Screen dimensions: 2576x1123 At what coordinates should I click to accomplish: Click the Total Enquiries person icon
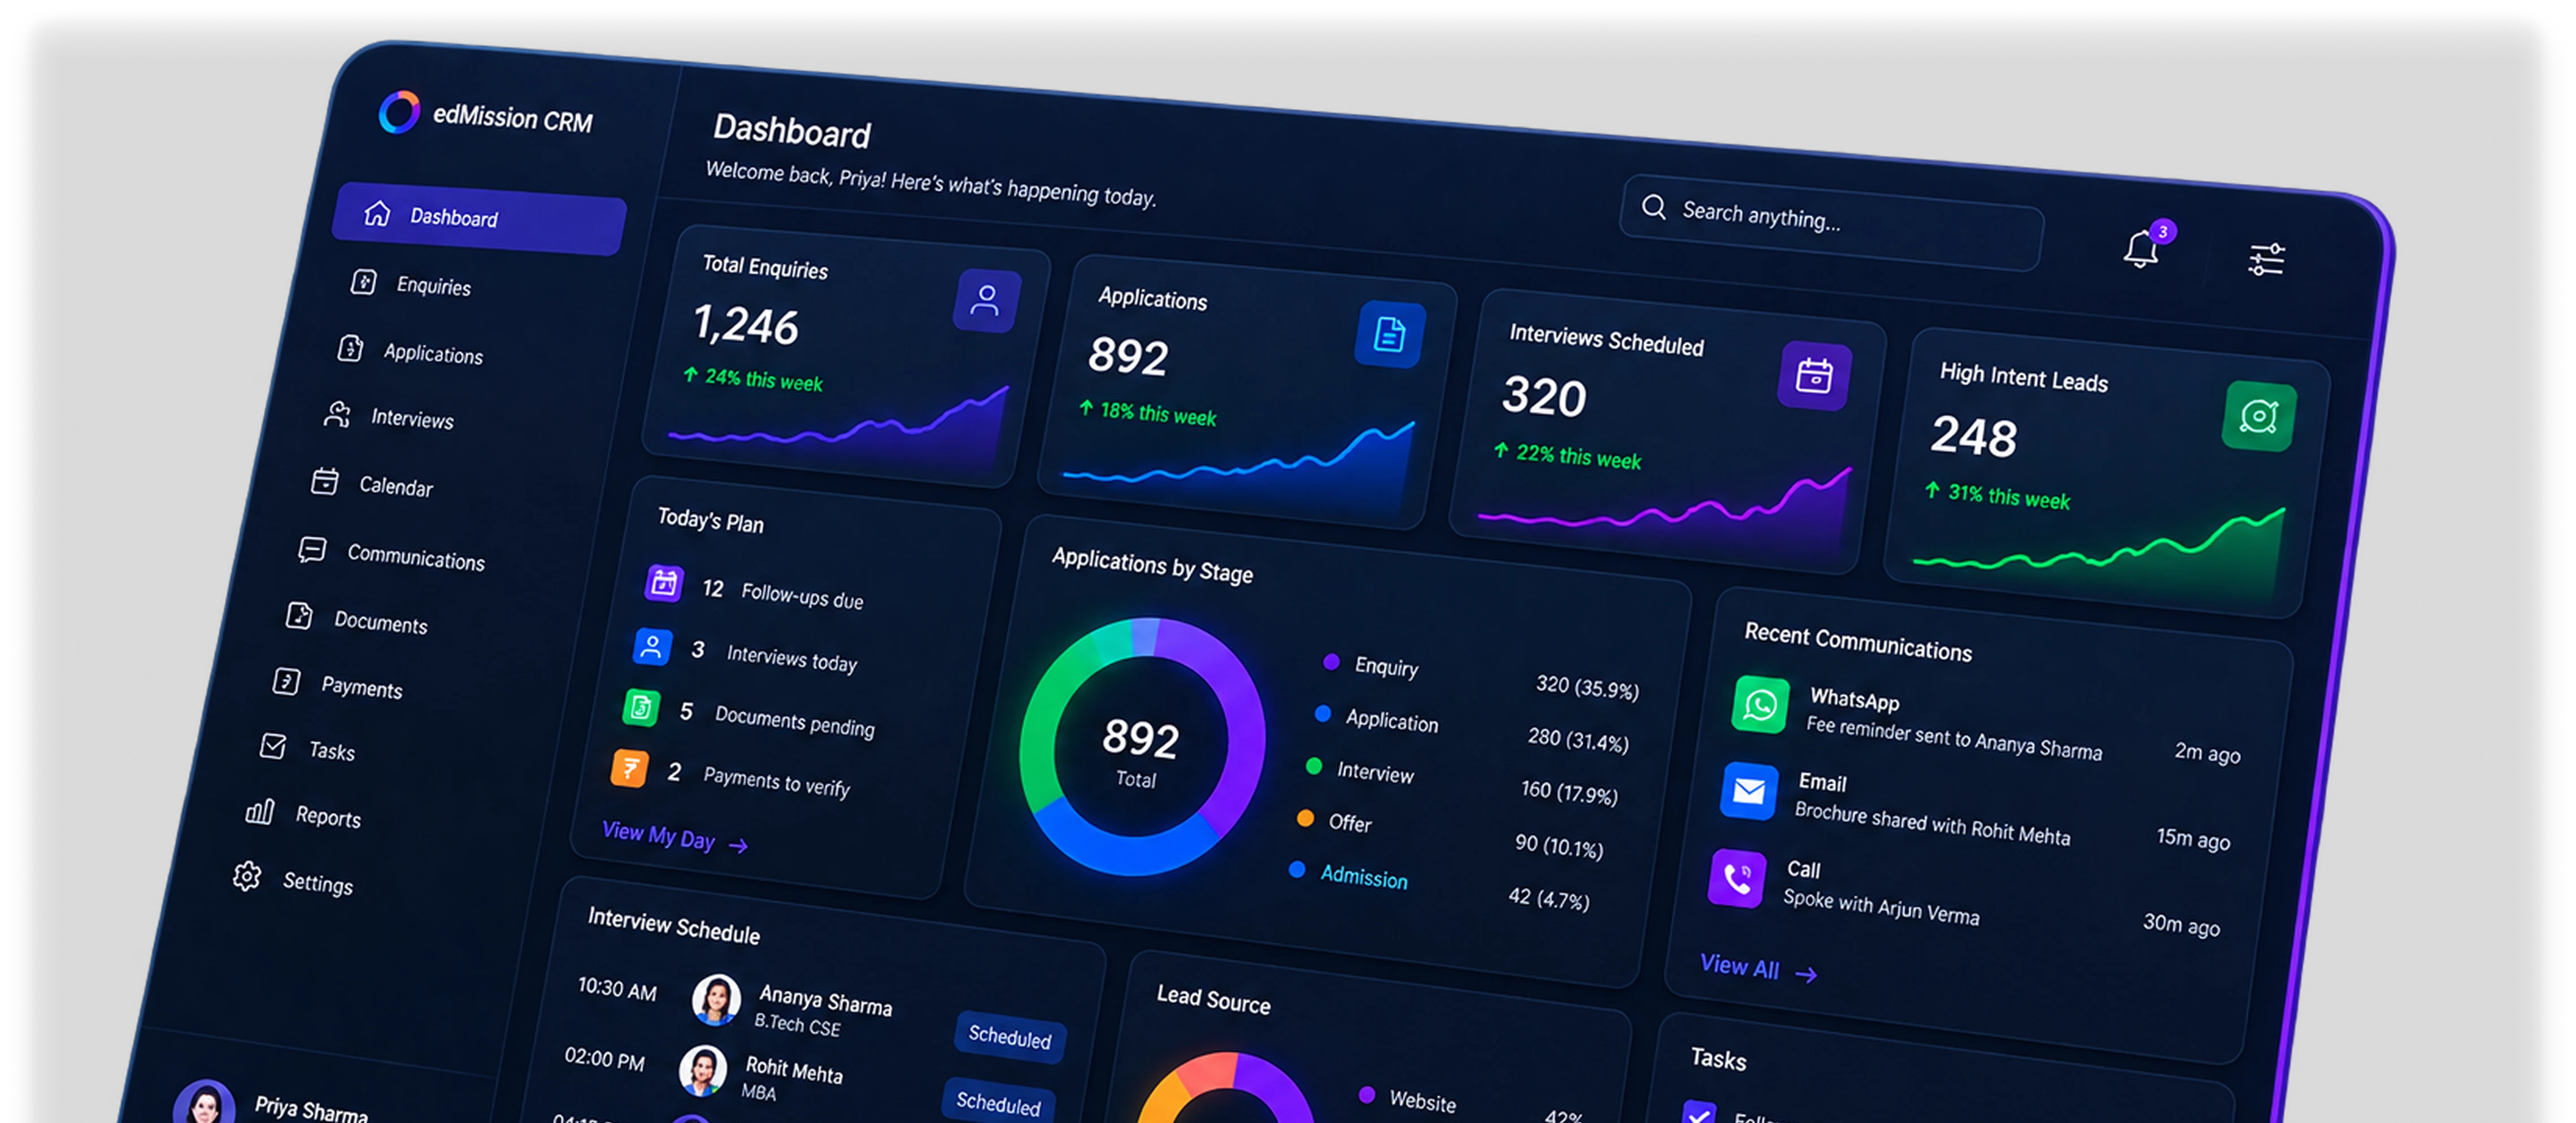click(986, 299)
